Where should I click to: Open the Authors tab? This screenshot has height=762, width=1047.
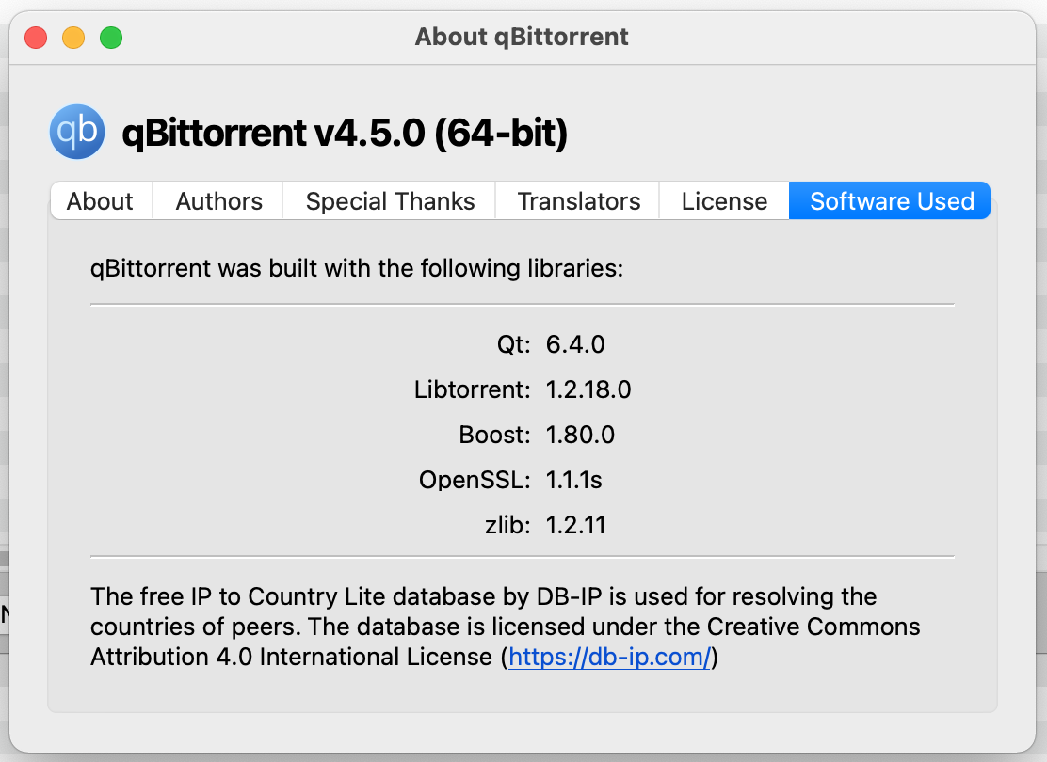click(217, 200)
